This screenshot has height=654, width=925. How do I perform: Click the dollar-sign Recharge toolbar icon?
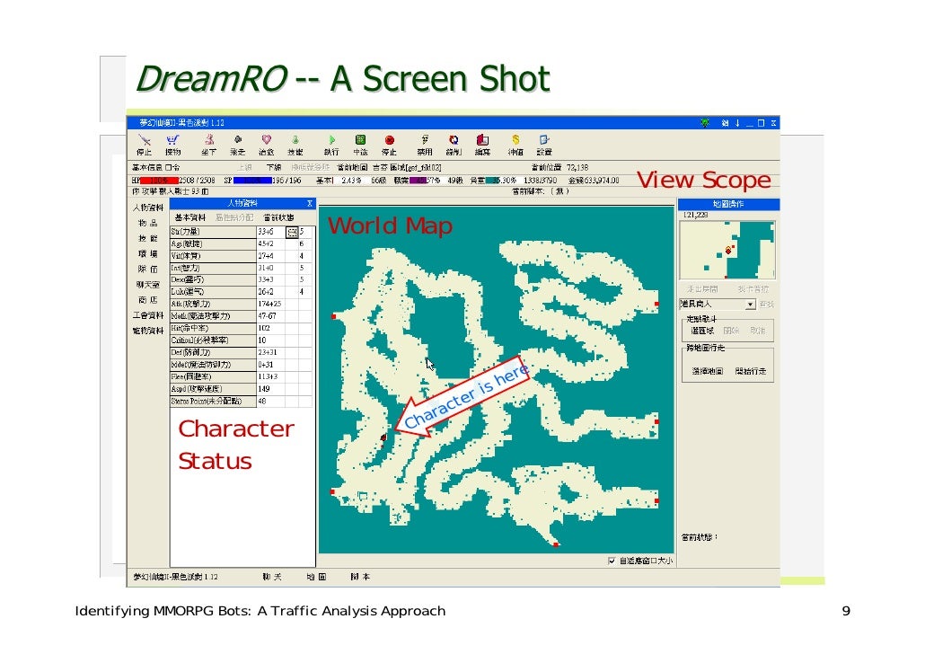[515, 140]
